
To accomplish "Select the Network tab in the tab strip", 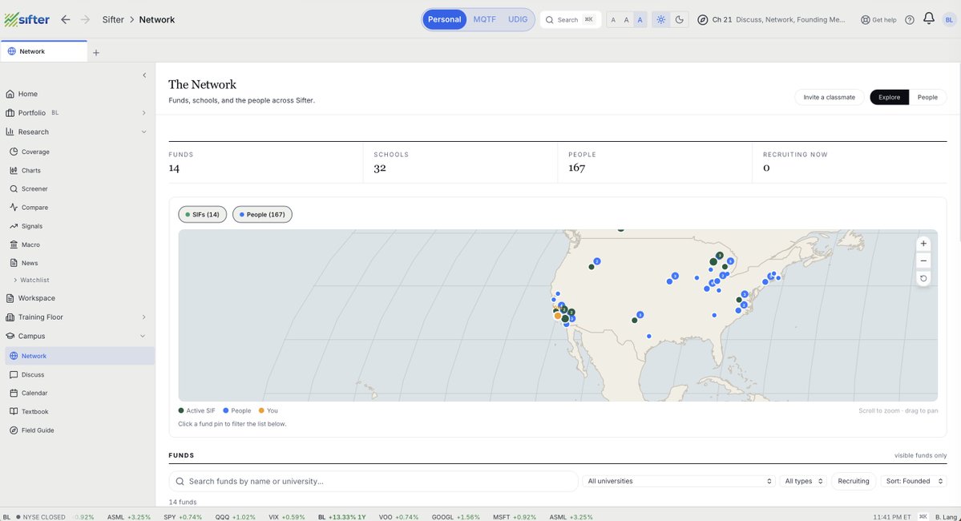I will 44,51.
